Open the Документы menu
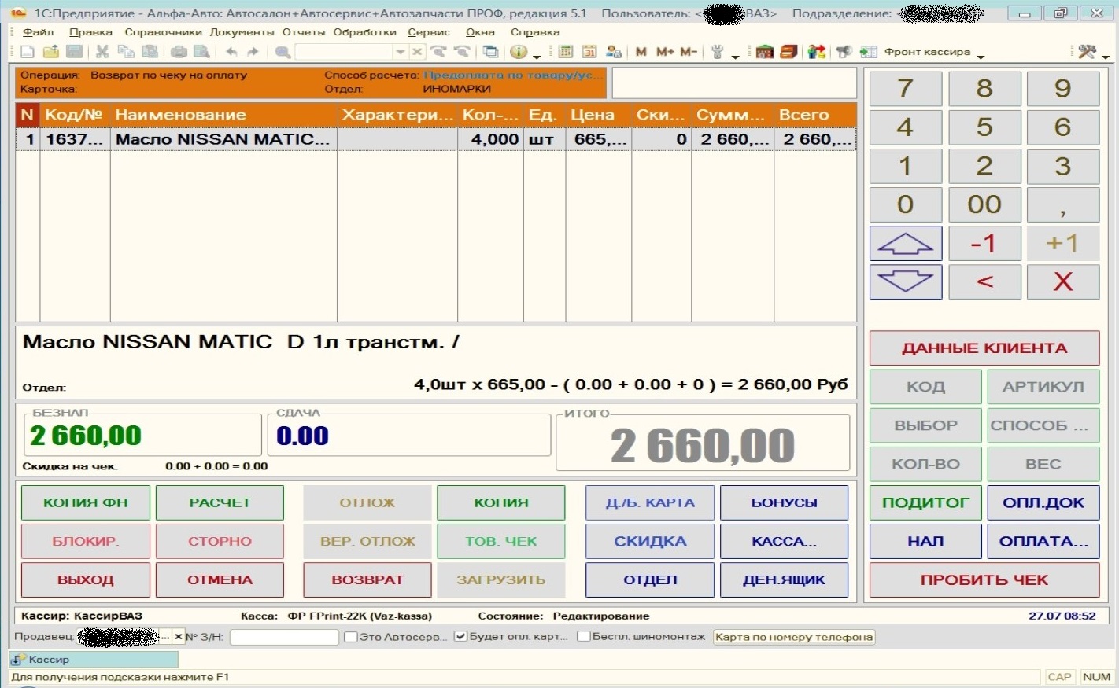The image size is (1119, 688). 242,32
